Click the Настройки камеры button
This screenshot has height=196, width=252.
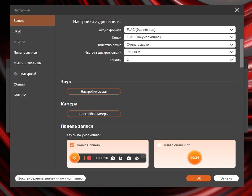[94, 114]
